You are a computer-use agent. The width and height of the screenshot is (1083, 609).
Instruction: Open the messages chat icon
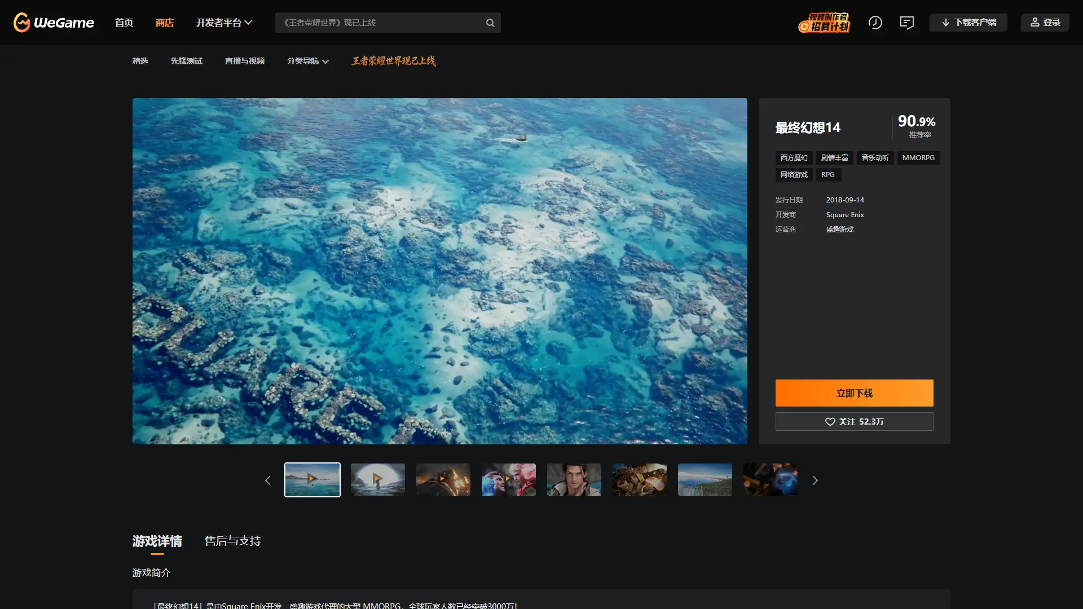coord(906,23)
